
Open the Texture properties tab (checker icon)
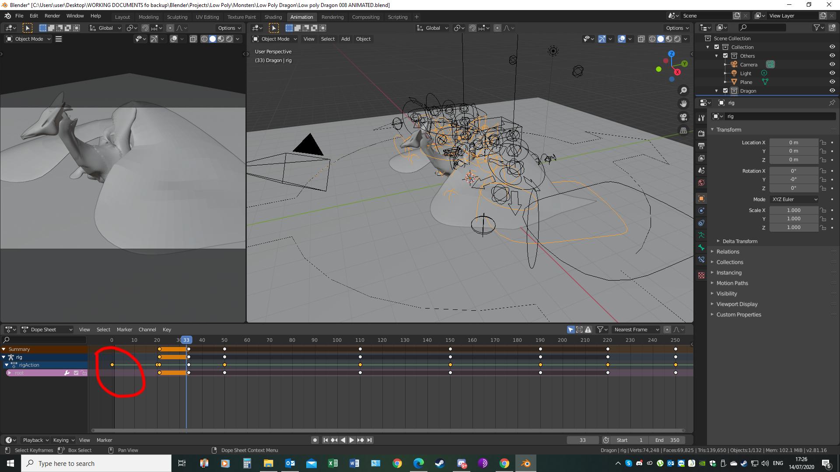pyautogui.click(x=701, y=275)
